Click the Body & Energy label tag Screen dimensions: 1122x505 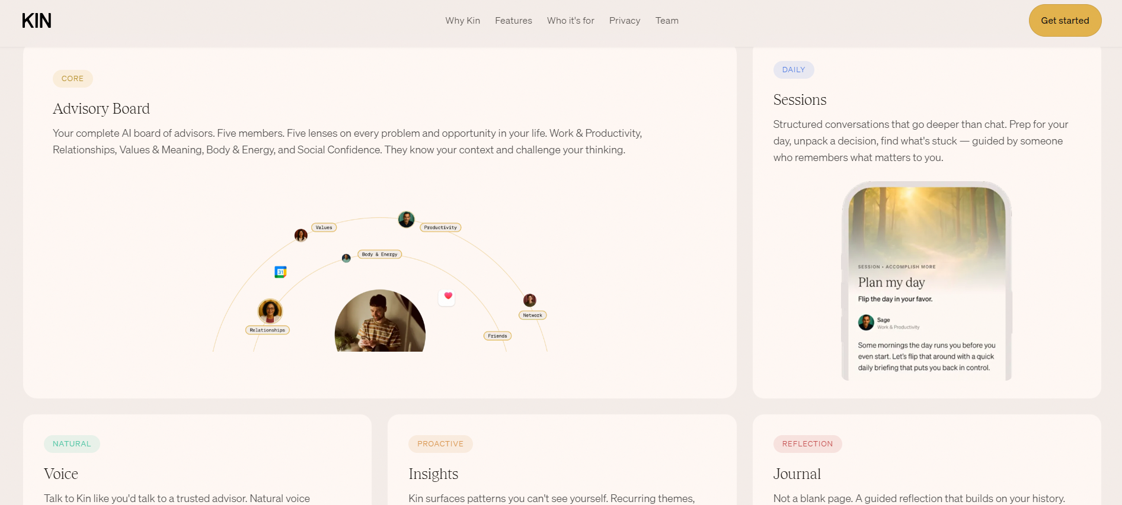click(x=380, y=255)
